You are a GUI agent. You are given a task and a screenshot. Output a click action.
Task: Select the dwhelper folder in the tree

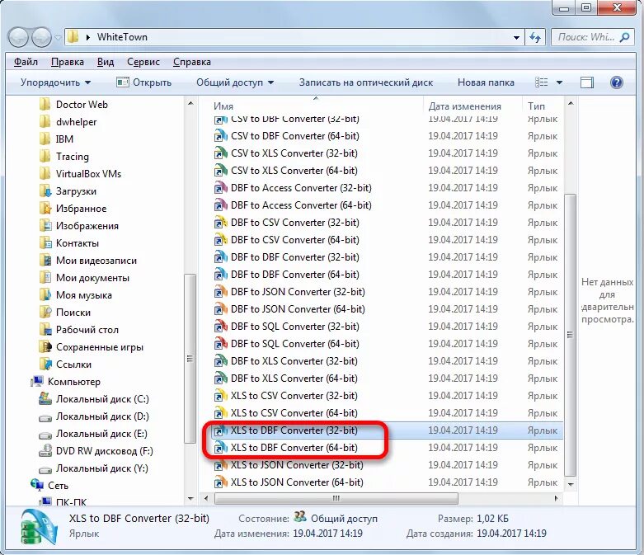click(77, 122)
